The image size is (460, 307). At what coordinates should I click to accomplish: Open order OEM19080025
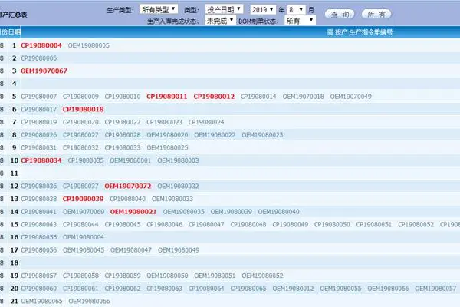click(167, 147)
